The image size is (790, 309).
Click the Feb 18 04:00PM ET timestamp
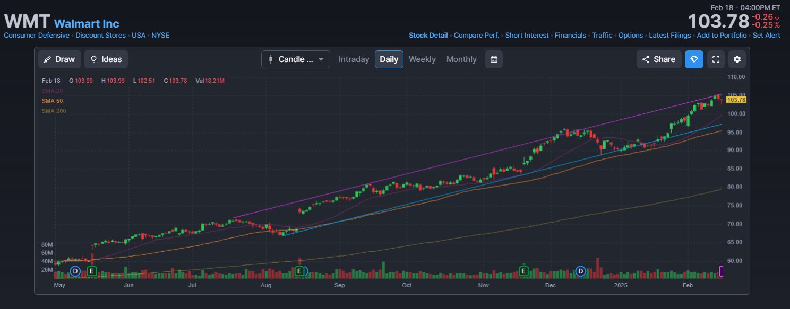(x=745, y=7)
